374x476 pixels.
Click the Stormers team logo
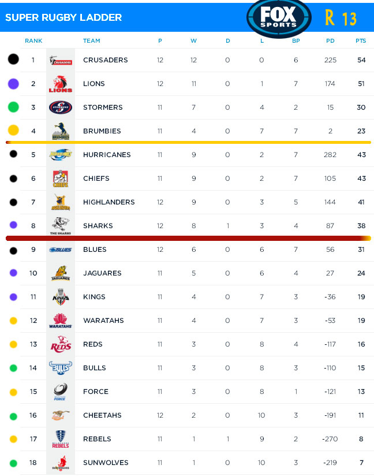tap(61, 107)
